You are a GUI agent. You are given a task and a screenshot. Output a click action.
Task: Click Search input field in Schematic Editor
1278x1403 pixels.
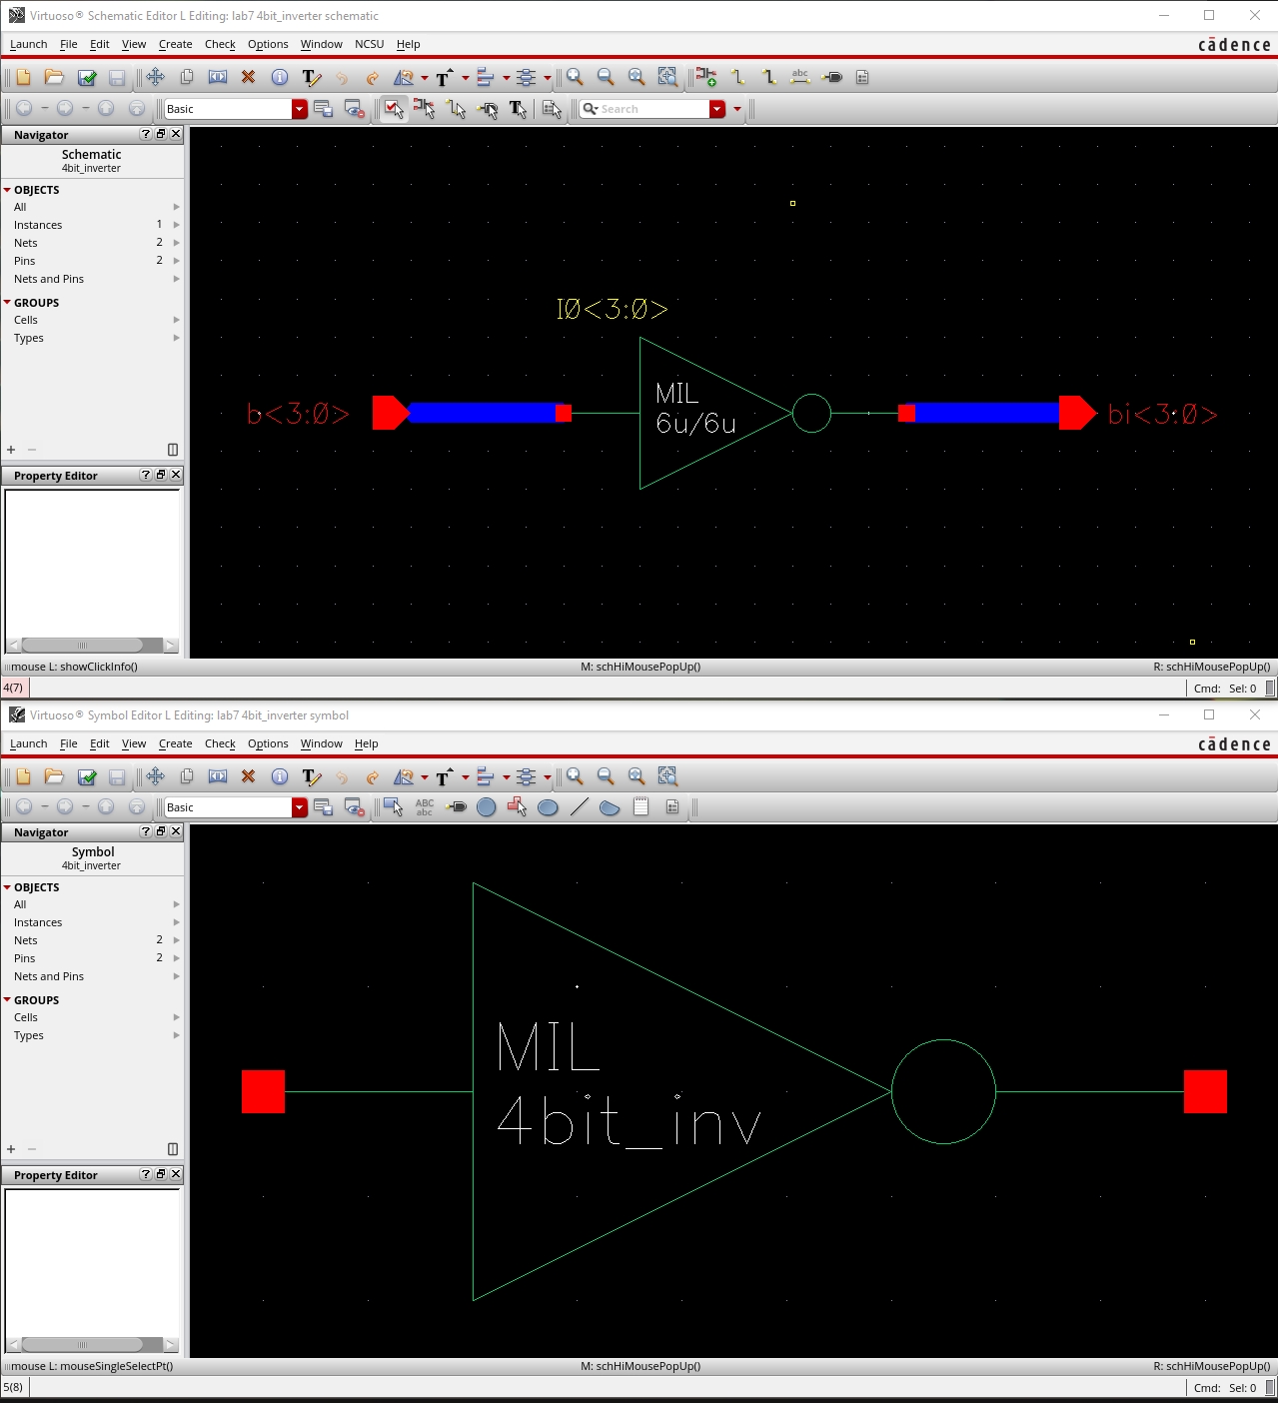[652, 109]
